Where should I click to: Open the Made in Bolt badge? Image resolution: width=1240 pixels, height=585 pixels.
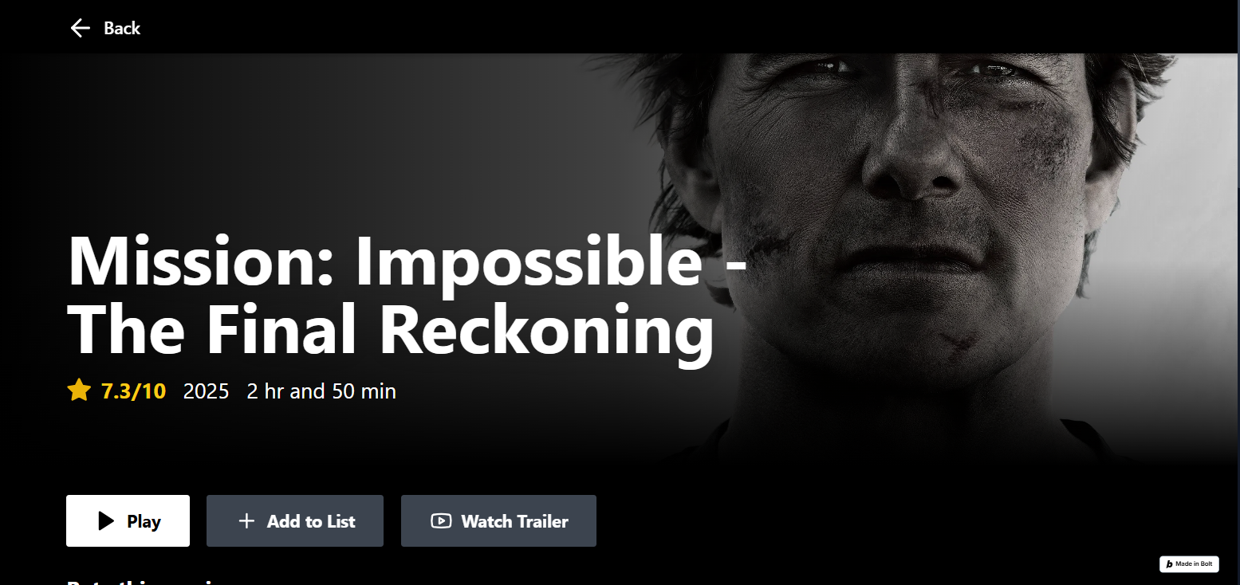pos(1189,564)
